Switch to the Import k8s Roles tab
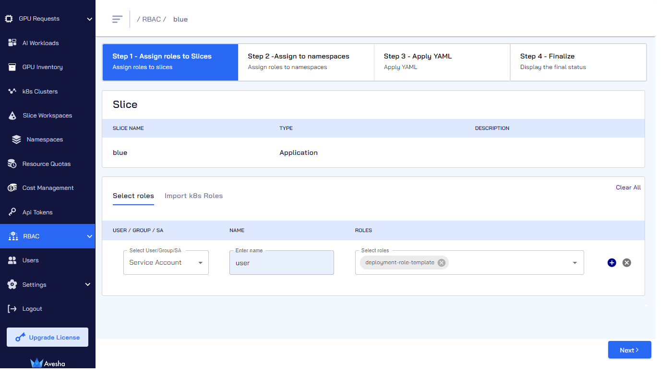The height and width of the screenshot is (375, 671). tap(193, 196)
